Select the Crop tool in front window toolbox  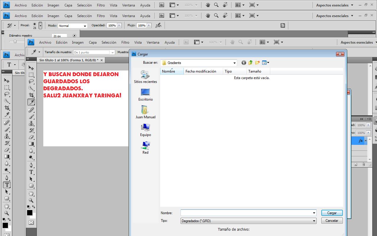pyautogui.click(x=31, y=95)
